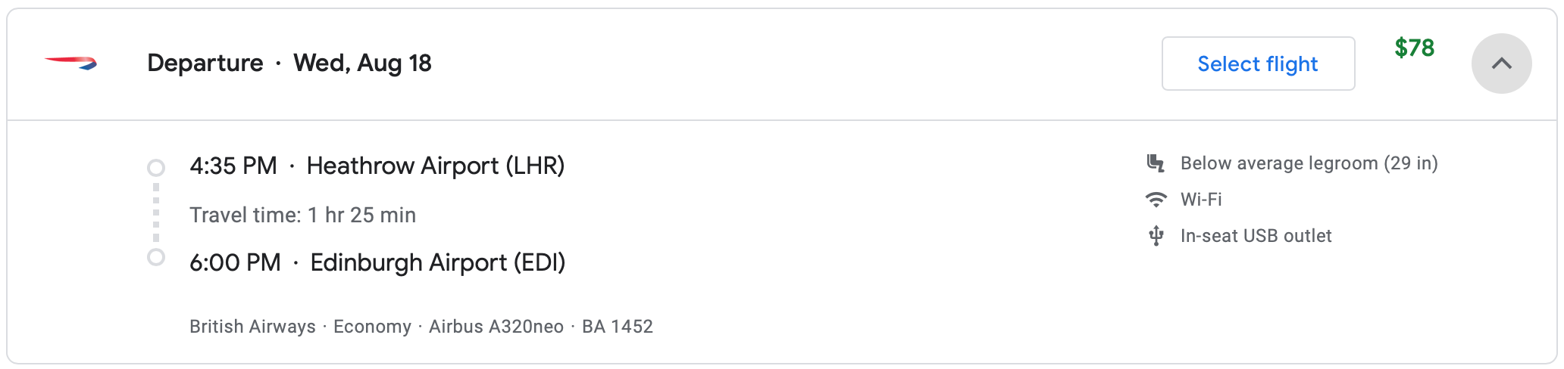Click the Wi-Fi amenity label
Viewport: 1564px width, 369px height.
tap(1201, 200)
